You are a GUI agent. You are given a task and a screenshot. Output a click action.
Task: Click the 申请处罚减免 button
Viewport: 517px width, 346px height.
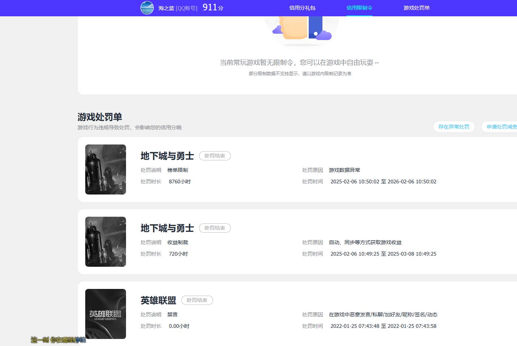501,127
